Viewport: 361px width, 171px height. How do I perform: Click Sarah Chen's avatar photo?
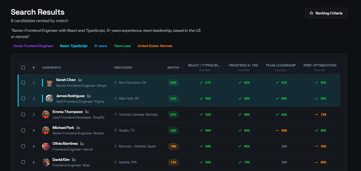point(49,83)
